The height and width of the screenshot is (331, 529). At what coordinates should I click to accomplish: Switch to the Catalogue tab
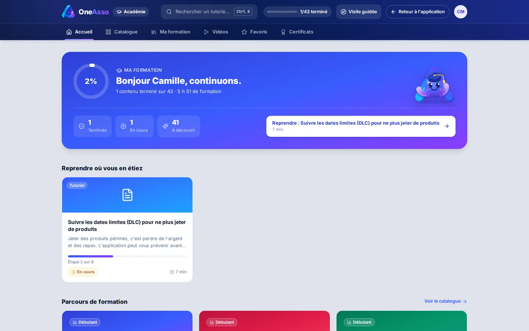[x=122, y=32]
